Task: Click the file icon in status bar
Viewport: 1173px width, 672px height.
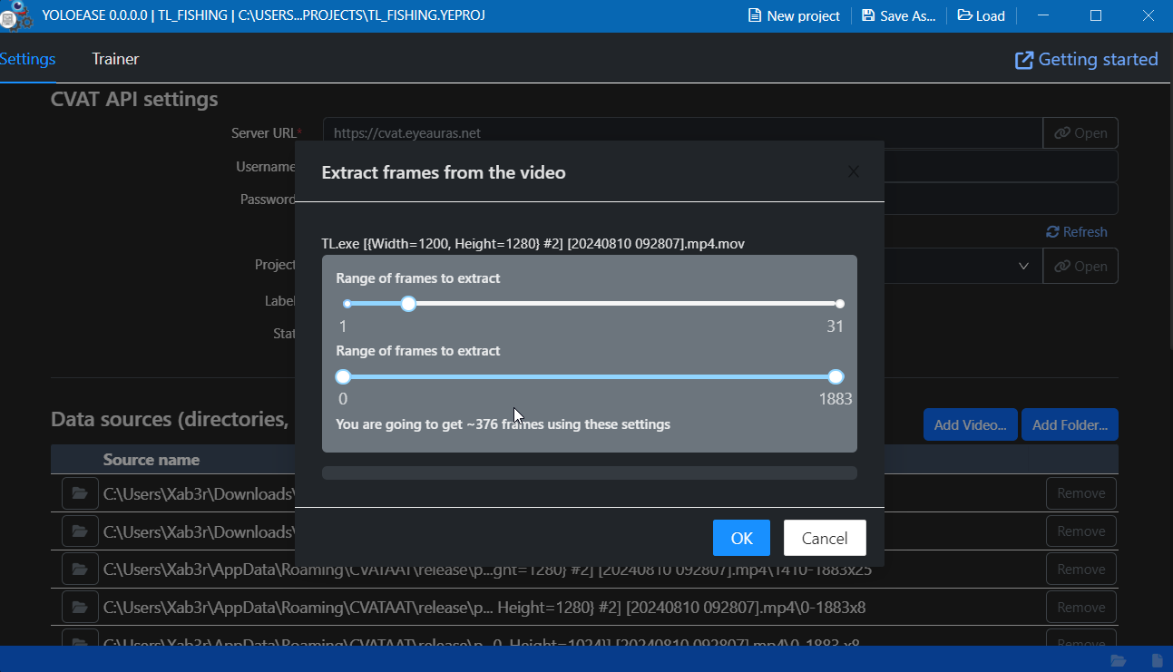Action: coord(1157,660)
